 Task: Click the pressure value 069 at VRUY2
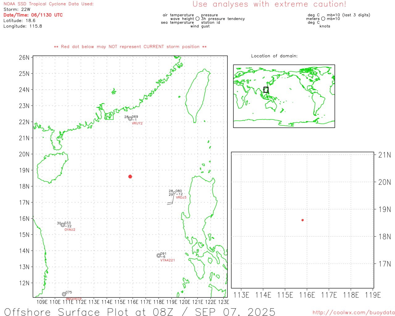coord(135,117)
